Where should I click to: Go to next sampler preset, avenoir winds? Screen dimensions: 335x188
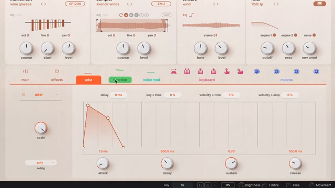[131, 4]
